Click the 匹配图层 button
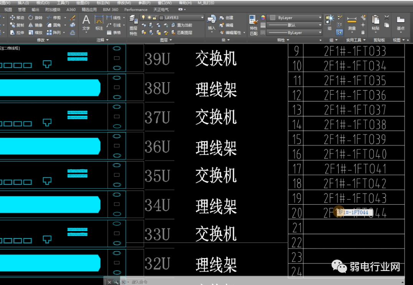This screenshot has width=413, height=285. coord(184,33)
